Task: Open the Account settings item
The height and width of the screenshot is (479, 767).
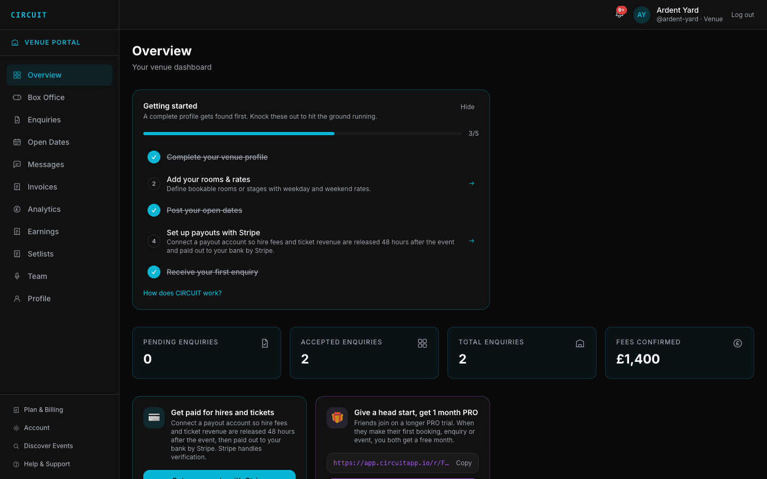Action: (59, 428)
